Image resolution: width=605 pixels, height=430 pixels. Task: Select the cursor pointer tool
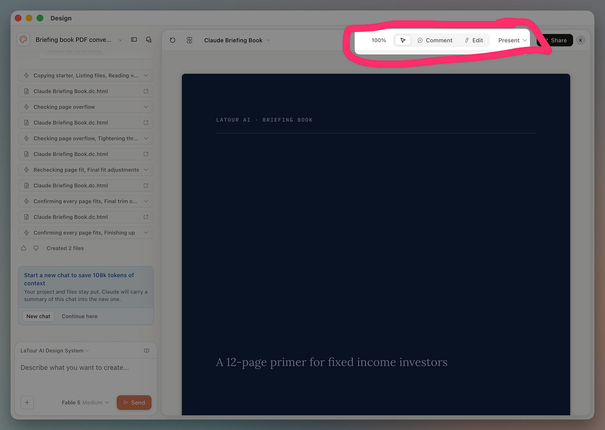[x=403, y=40]
